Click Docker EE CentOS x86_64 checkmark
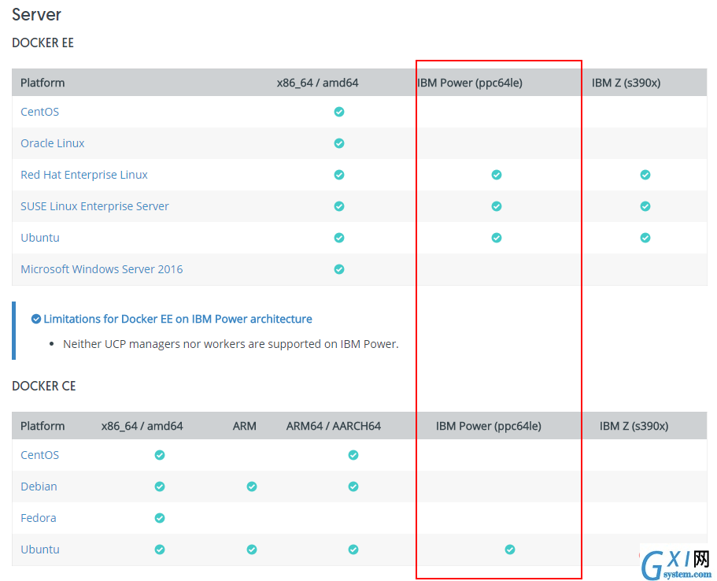 point(339,112)
